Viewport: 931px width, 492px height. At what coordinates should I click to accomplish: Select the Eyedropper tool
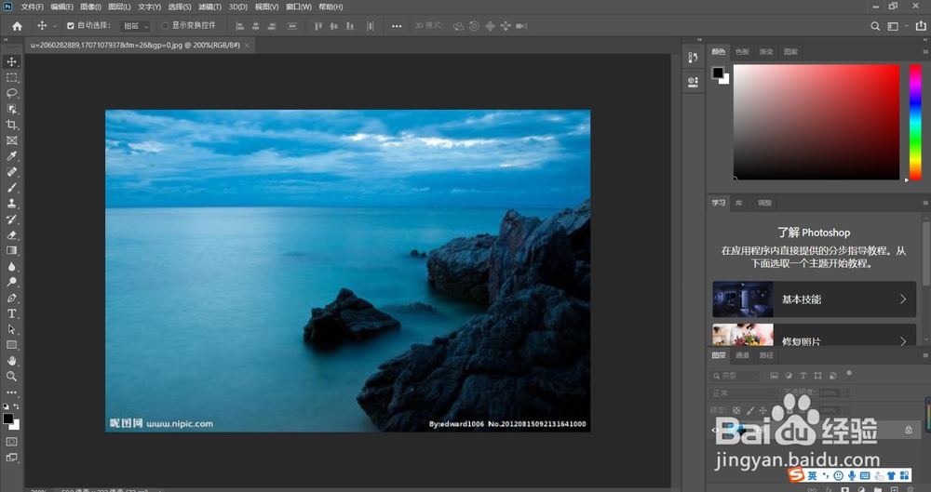coord(12,156)
